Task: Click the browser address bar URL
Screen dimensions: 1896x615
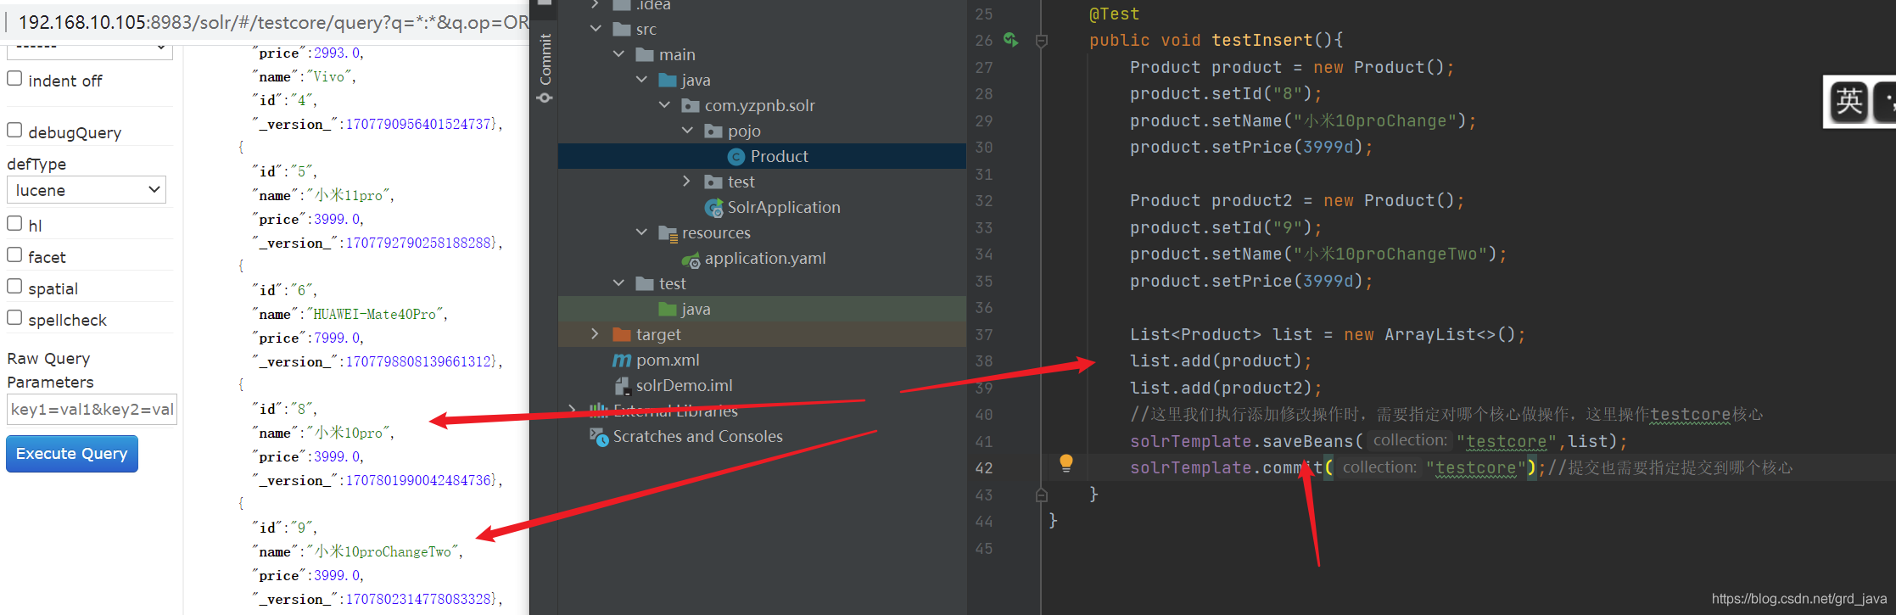Action: [x=273, y=22]
